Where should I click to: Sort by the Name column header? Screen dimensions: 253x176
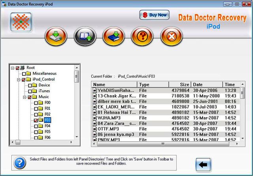pos(114,84)
